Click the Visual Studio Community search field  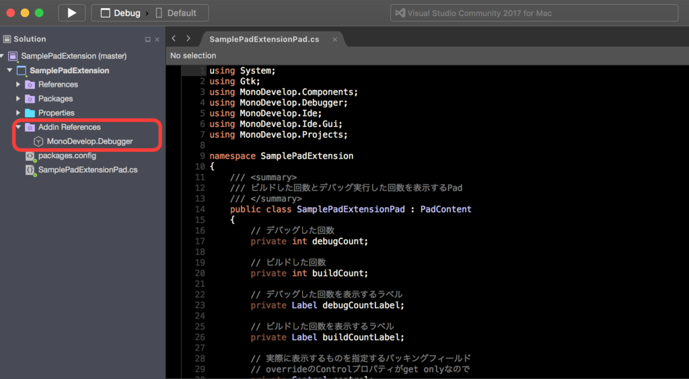534,13
